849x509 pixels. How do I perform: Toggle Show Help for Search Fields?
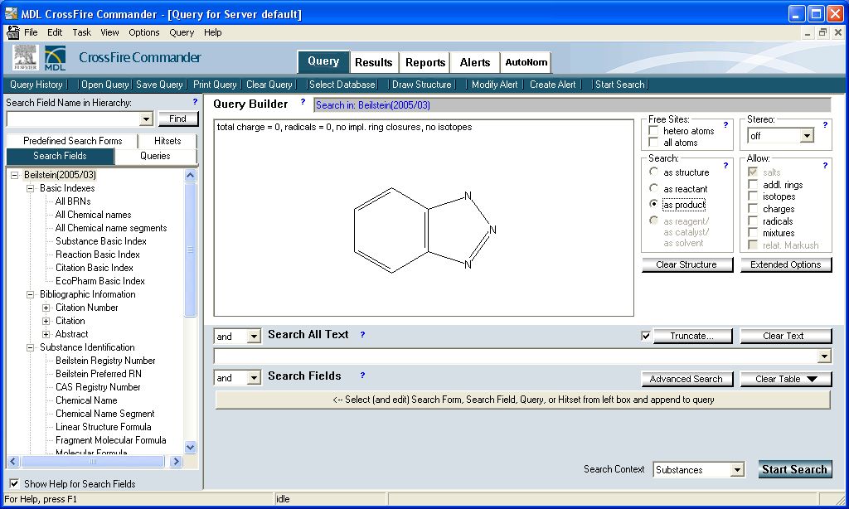tap(14, 483)
